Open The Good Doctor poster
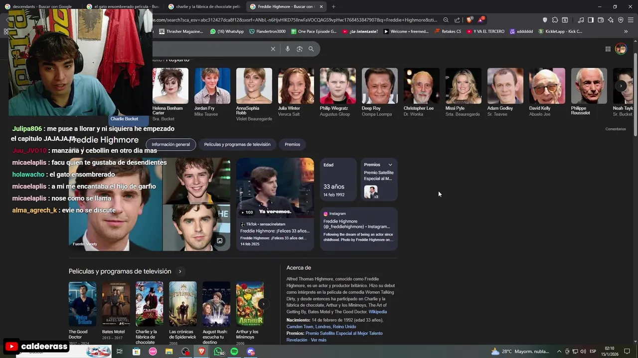Screen dimensions: 638x358 click(x=83, y=304)
